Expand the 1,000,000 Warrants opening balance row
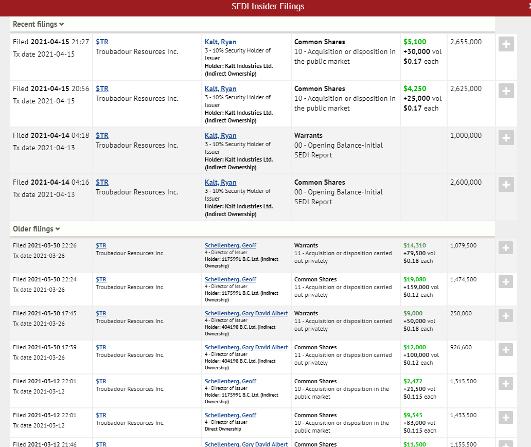The image size is (531, 447). pyautogui.click(x=506, y=138)
